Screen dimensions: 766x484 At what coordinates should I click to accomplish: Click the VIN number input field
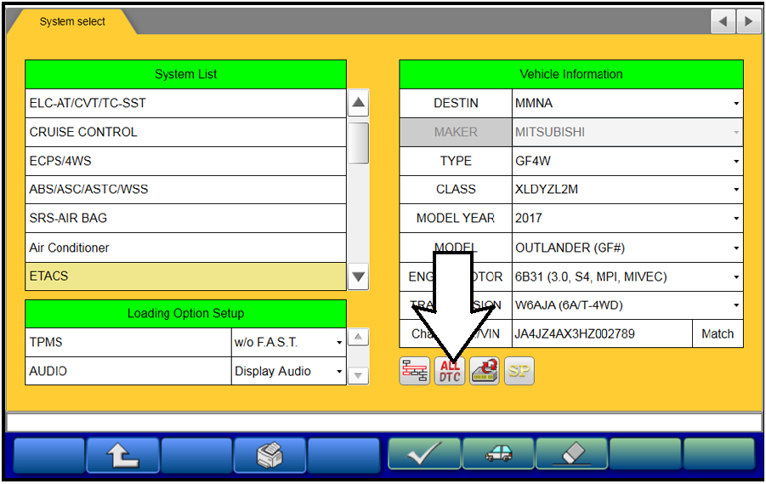601,334
